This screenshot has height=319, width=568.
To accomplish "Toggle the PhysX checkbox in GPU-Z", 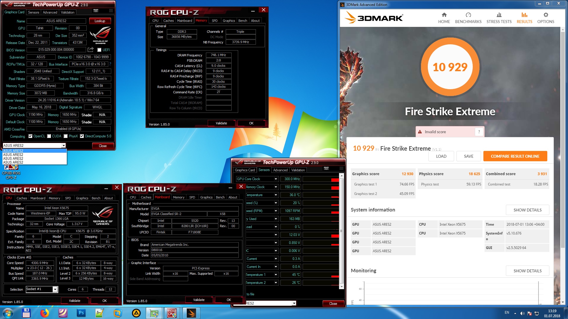I will (66, 136).
